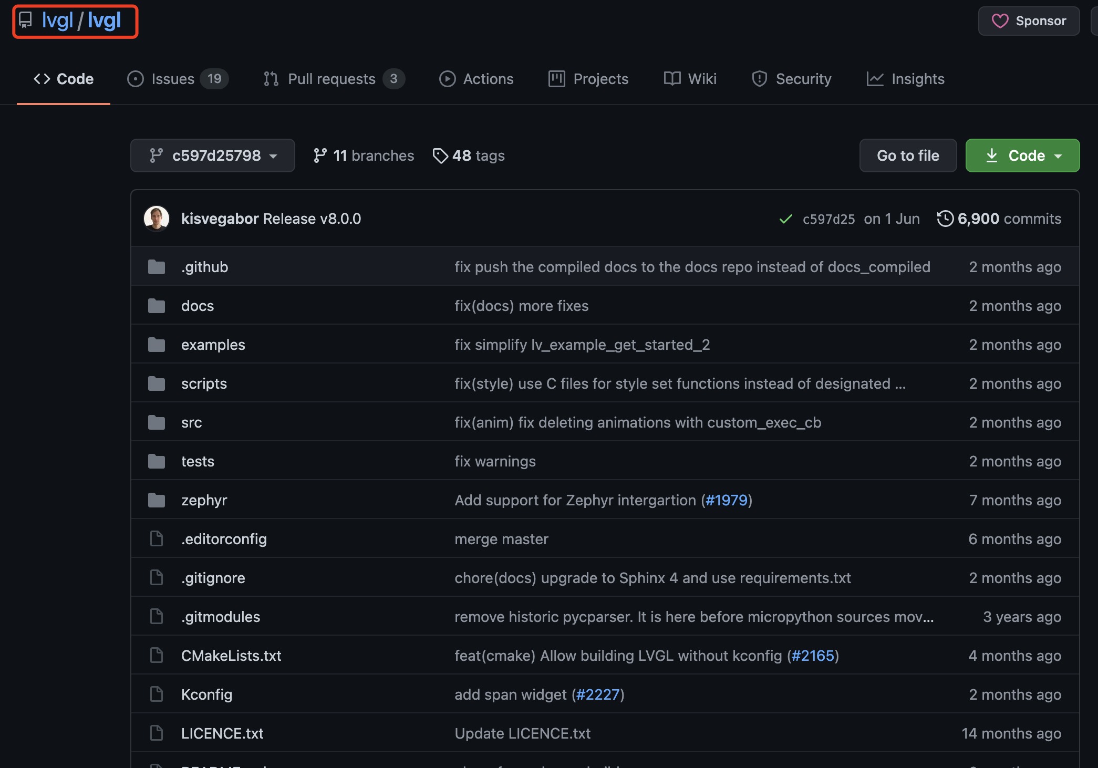Image resolution: width=1098 pixels, height=768 pixels.
Task: Click the Sponsor button
Action: tap(1029, 21)
